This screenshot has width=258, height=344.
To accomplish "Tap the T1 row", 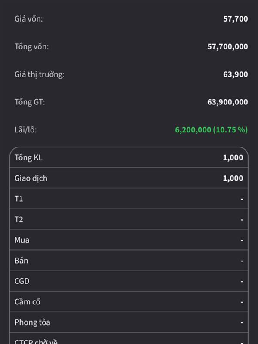I will pyautogui.click(x=129, y=199).
